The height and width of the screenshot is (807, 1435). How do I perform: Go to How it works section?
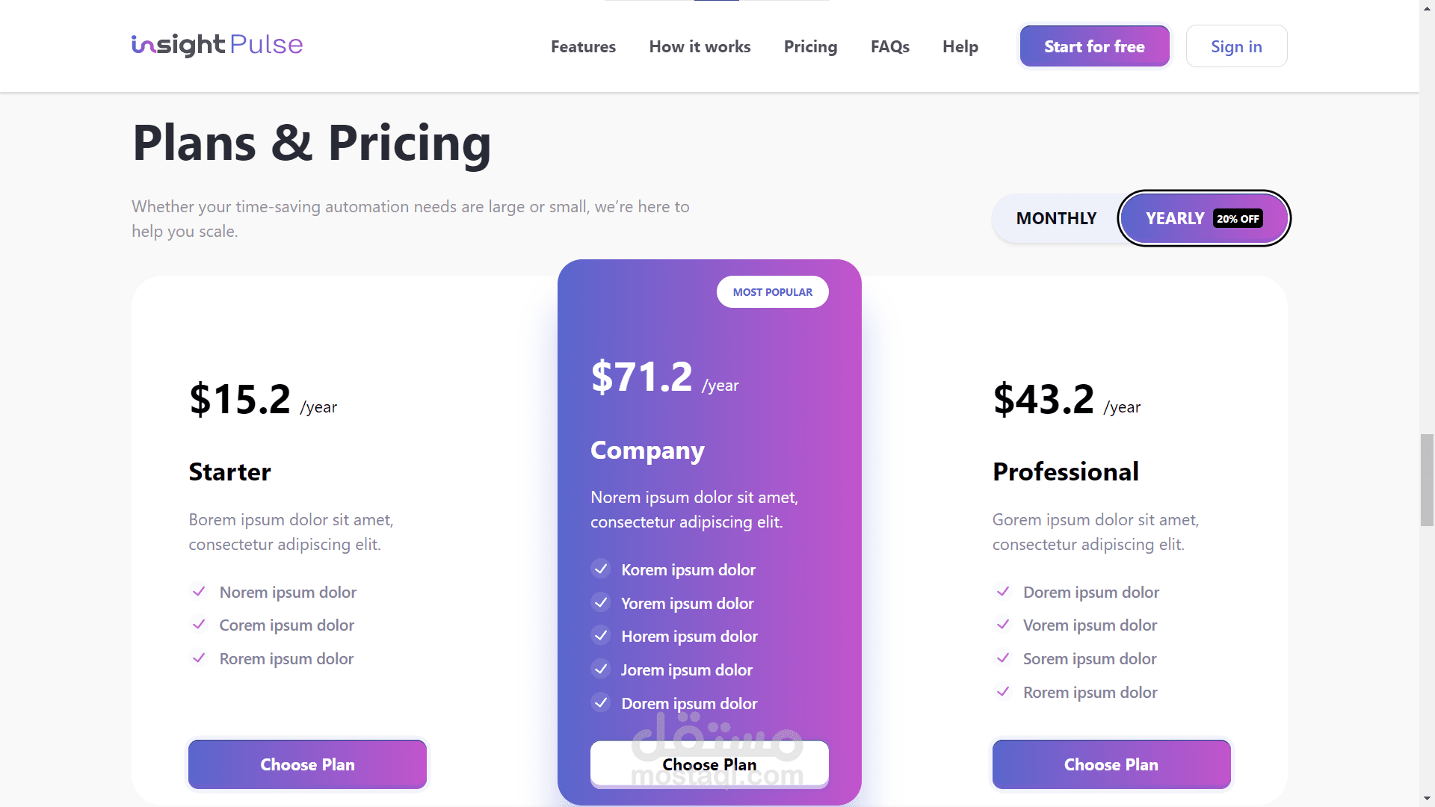pyautogui.click(x=700, y=46)
